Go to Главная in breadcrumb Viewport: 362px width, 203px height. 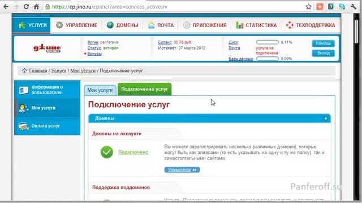pos(38,71)
